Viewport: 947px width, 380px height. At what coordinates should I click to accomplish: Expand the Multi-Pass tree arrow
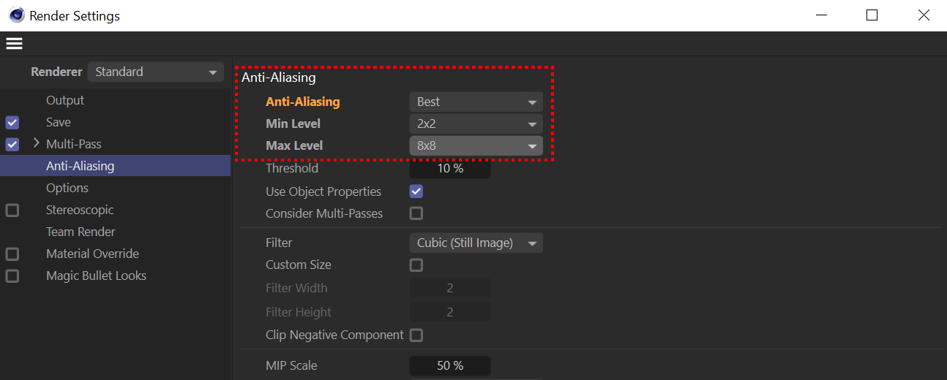pyautogui.click(x=36, y=143)
